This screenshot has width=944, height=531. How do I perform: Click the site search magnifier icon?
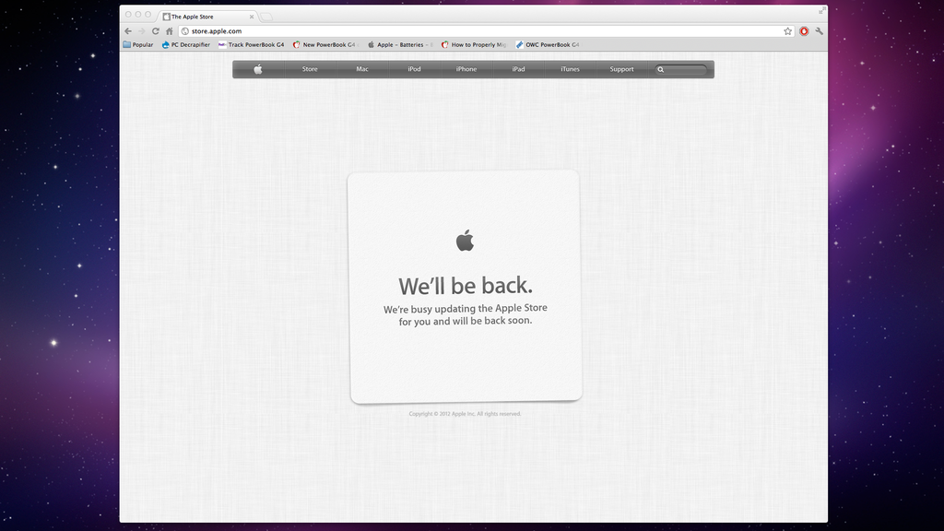(x=660, y=70)
